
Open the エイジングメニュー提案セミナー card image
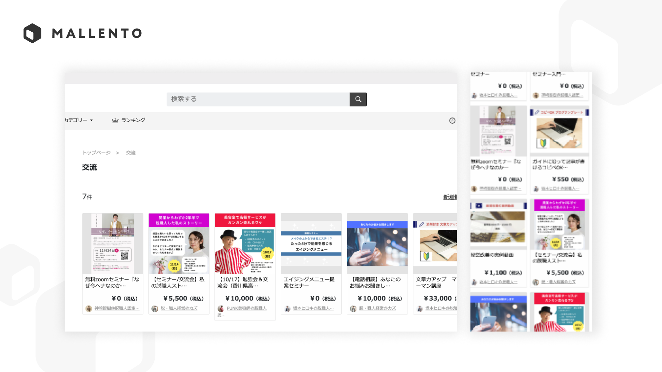[x=311, y=243]
